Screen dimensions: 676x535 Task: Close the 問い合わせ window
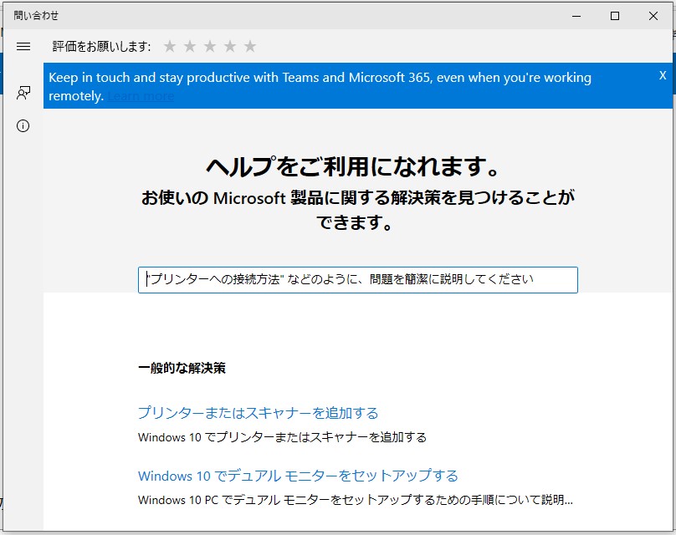click(x=655, y=15)
